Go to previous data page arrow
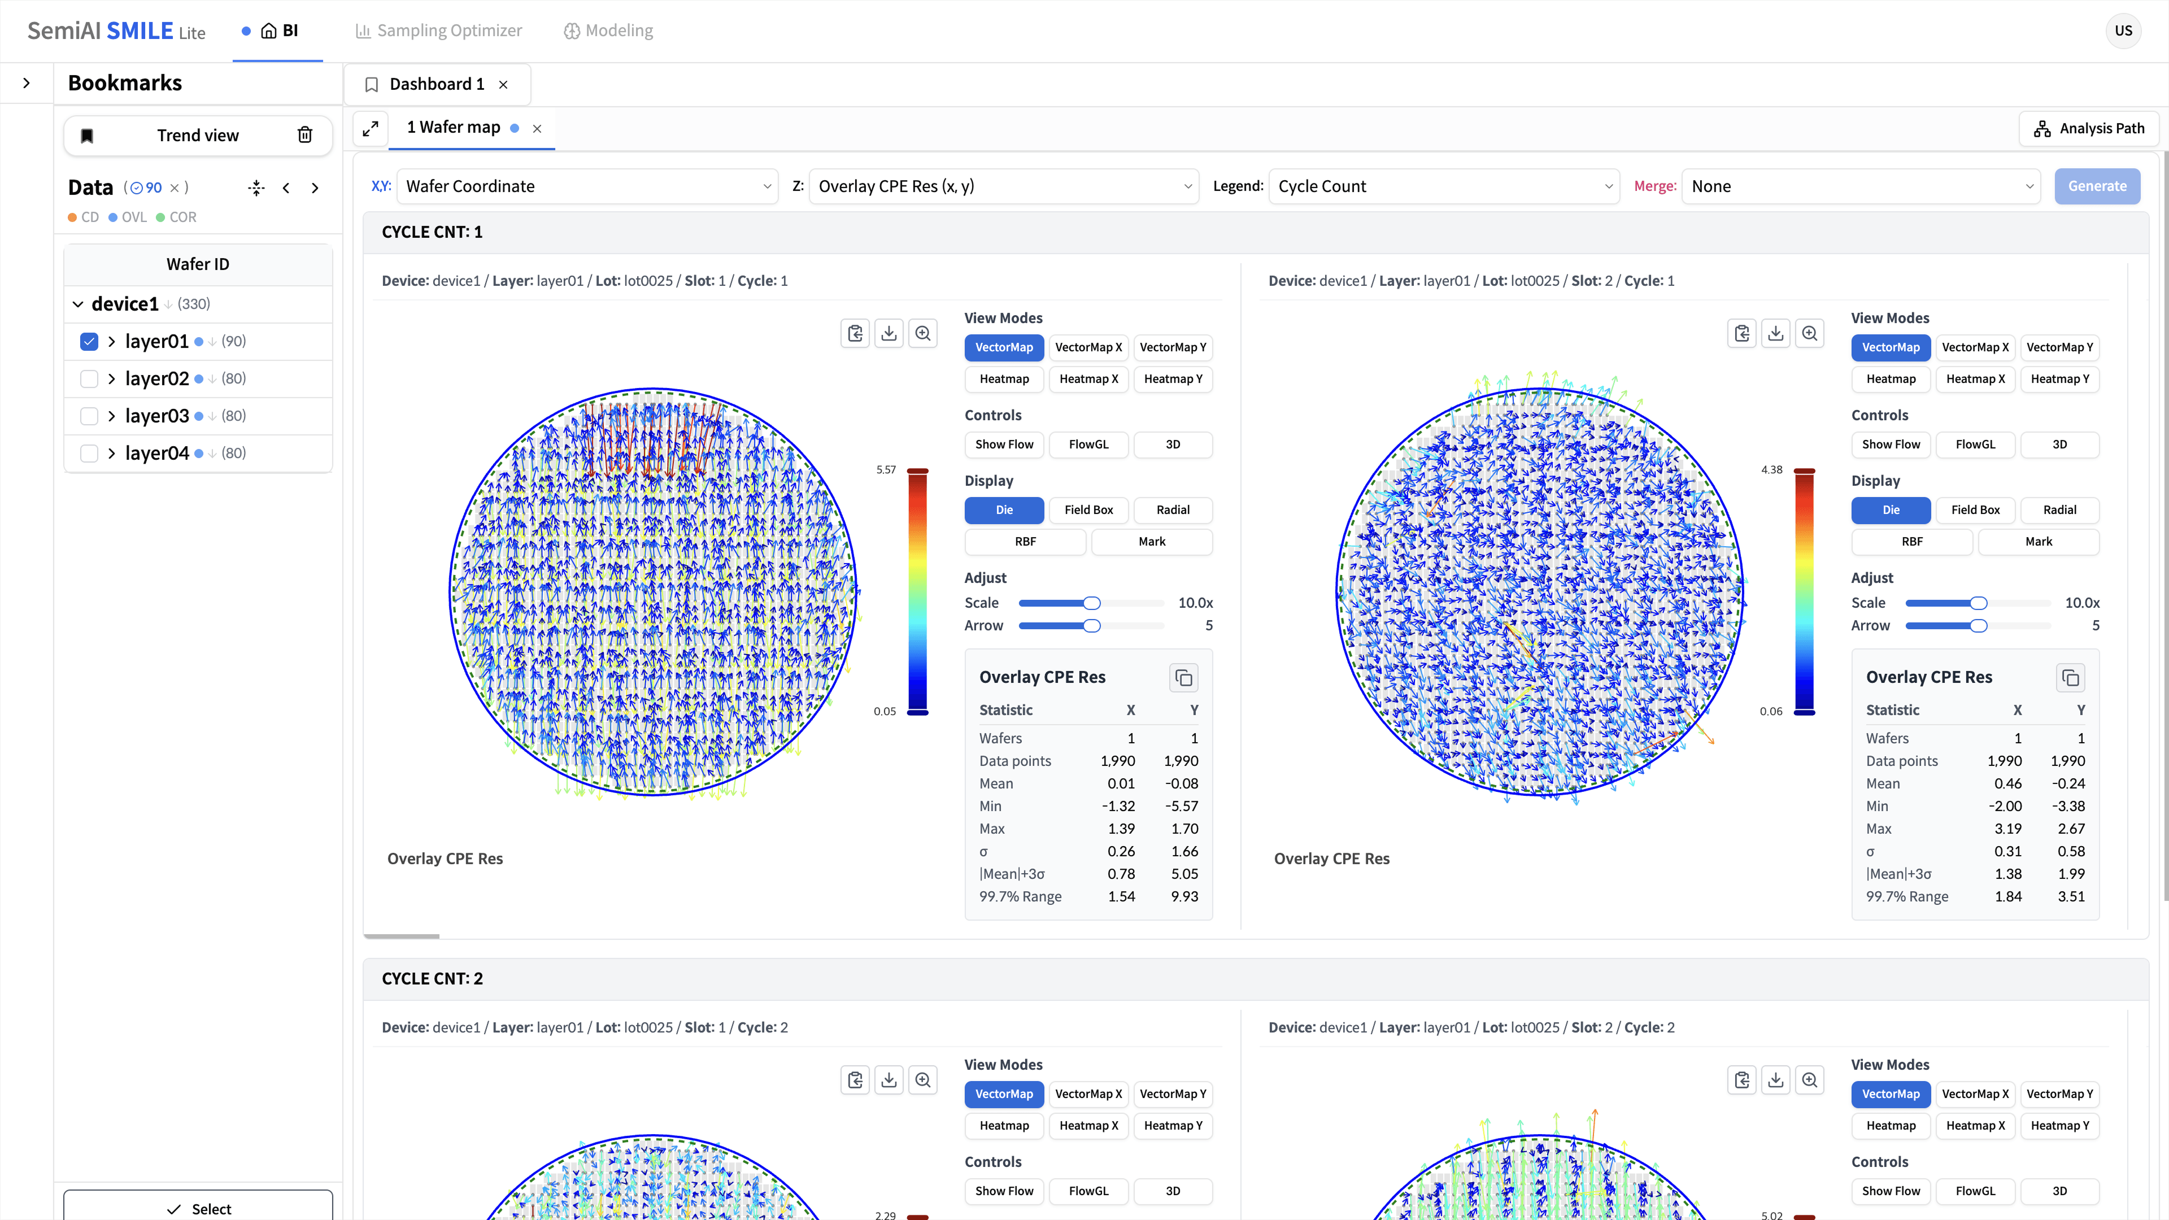This screenshot has height=1220, width=2169. click(286, 188)
